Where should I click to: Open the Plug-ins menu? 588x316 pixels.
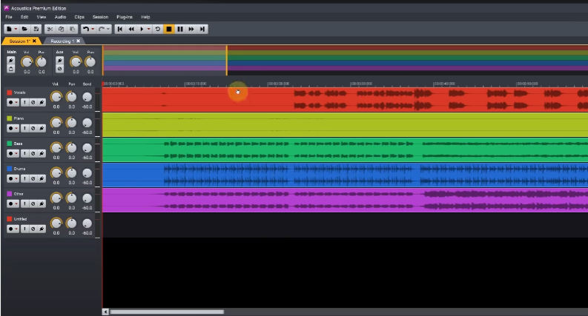pos(125,17)
